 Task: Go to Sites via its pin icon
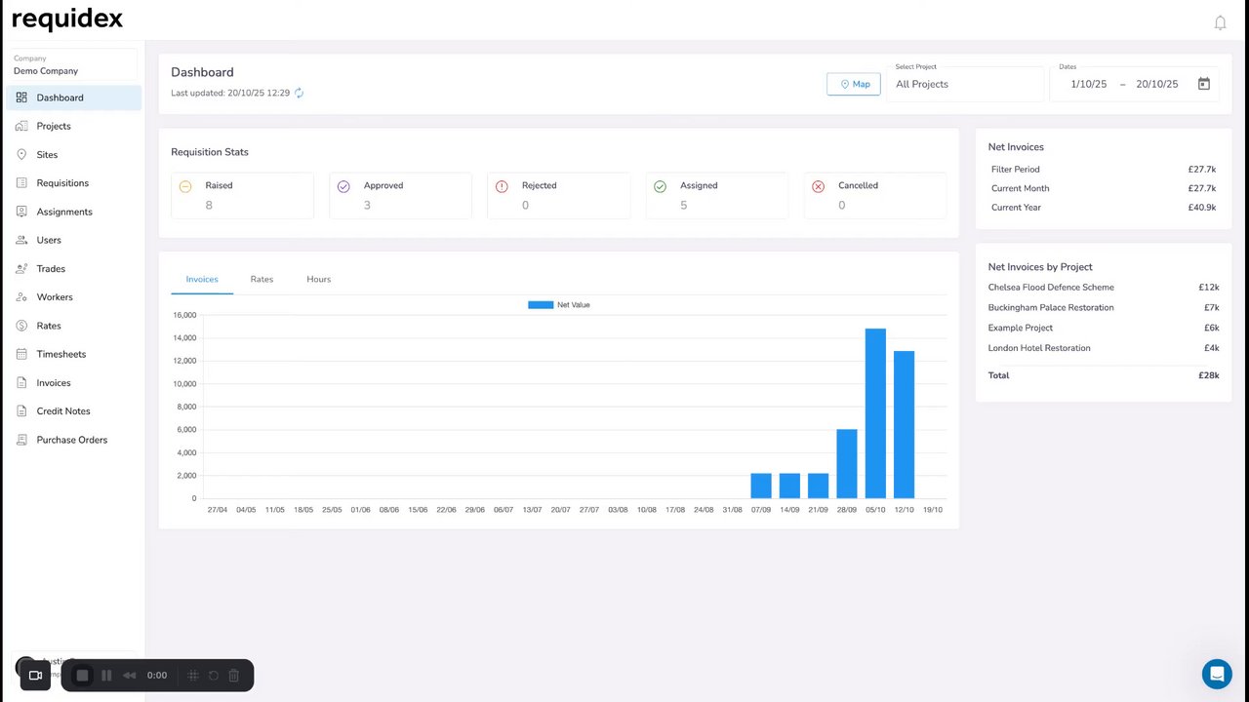[21, 154]
